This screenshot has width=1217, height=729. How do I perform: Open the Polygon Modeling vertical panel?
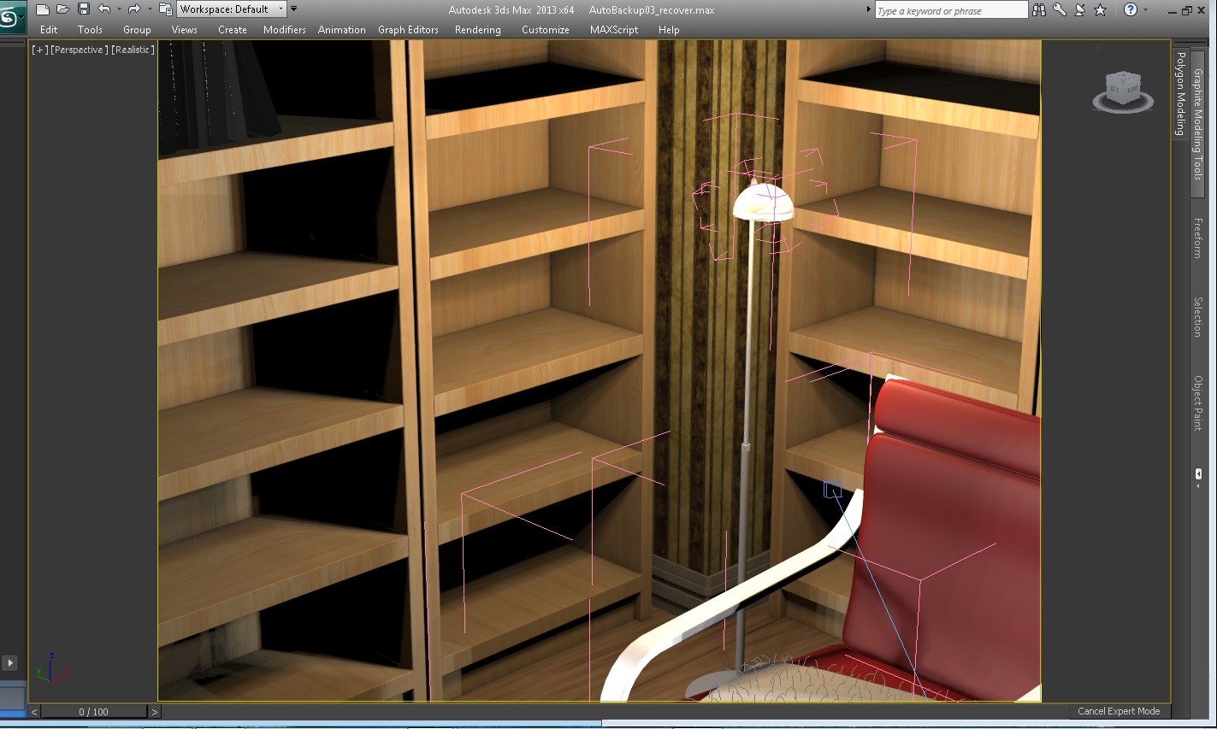click(x=1180, y=93)
